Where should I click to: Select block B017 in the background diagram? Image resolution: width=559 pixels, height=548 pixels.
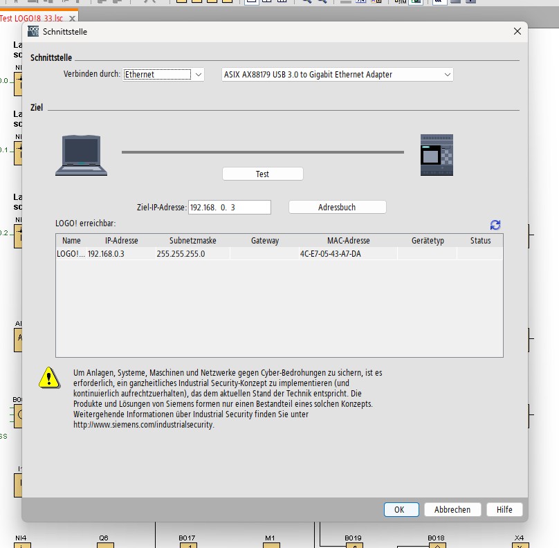pos(188,545)
